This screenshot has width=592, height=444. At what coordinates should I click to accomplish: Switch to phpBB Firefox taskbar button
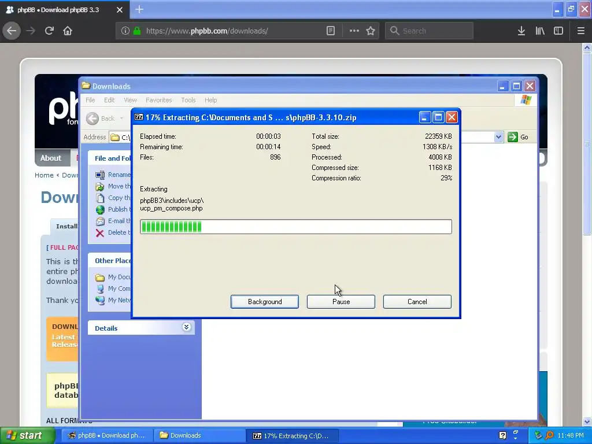point(106,435)
